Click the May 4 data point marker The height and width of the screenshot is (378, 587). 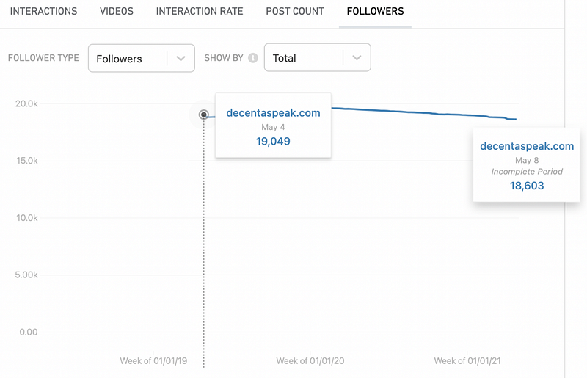click(204, 115)
